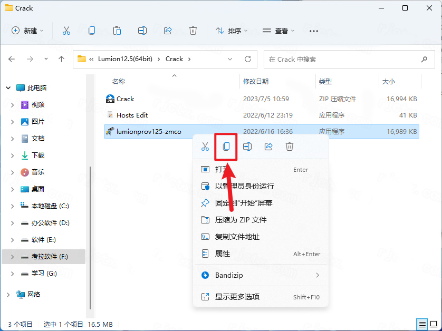Screen dimensions: 442x331
Task: Click the lumionprov125-zmco application icon
Action: pyautogui.click(x=110, y=131)
